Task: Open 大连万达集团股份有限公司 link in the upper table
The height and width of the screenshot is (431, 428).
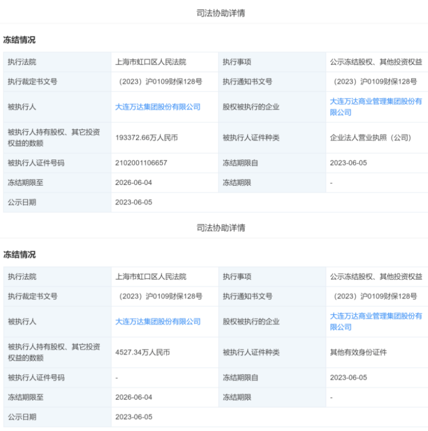Action: point(158,107)
